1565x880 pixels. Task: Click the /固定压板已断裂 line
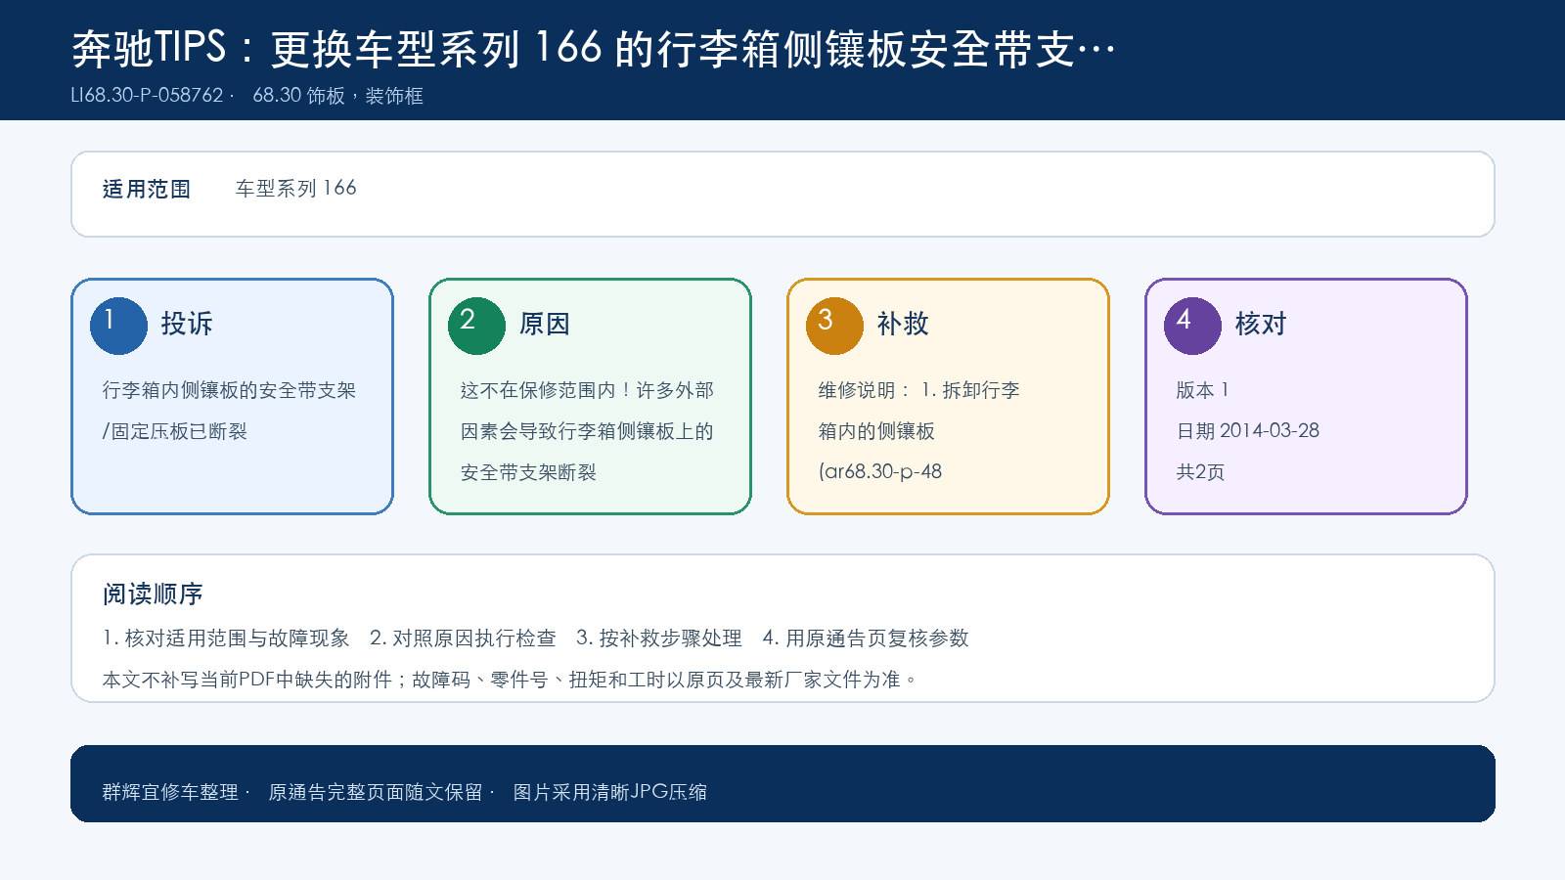[x=175, y=431]
